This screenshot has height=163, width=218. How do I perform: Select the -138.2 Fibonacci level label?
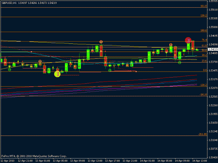click(203, 85)
